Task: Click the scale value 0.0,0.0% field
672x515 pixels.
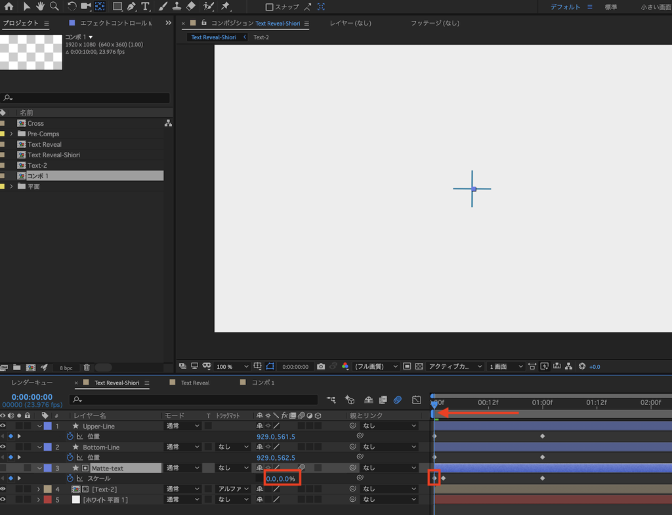Action: point(281,479)
